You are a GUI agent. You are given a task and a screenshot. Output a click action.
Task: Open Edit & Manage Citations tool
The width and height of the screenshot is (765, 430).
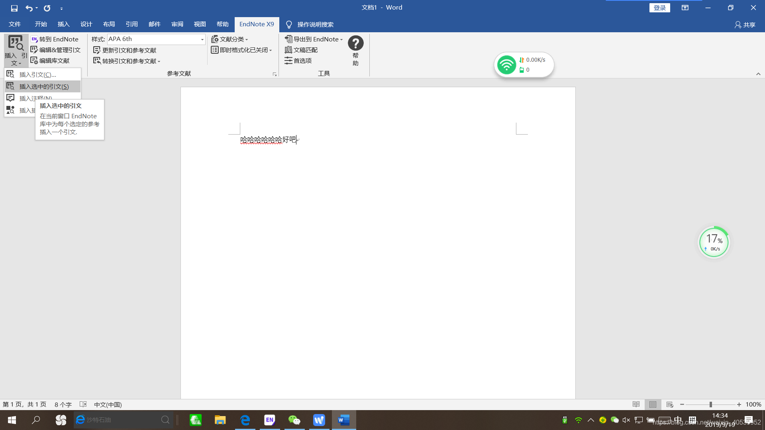(56, 50)
